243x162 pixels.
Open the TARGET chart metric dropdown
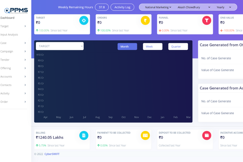coord(60,46)
